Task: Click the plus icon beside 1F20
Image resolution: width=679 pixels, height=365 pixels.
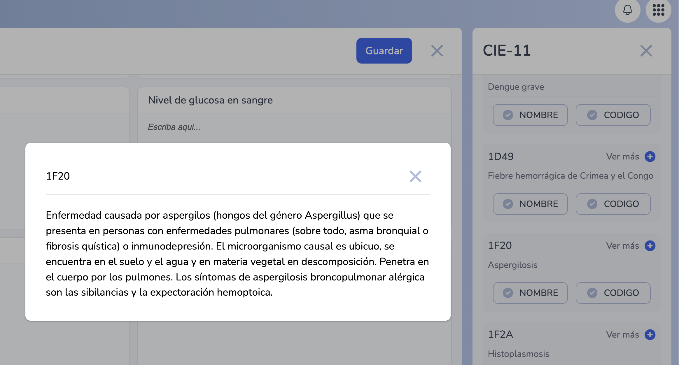Action: (650, 246)
